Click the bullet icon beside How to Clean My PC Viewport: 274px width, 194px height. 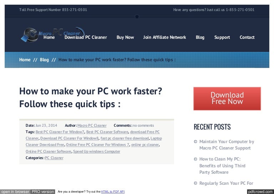[x=195, y=159]
